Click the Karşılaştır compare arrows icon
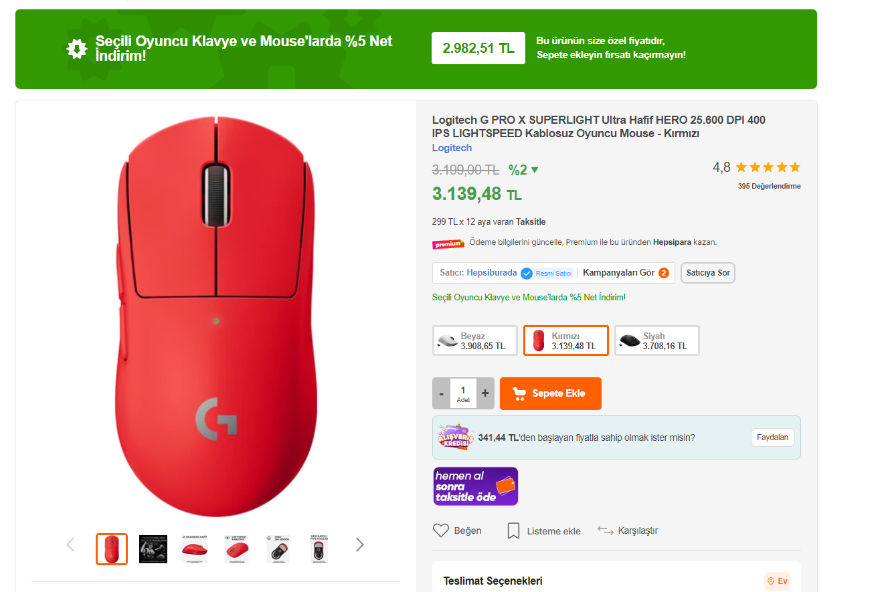This screenshot has width=886, height=592. [606, 530]
